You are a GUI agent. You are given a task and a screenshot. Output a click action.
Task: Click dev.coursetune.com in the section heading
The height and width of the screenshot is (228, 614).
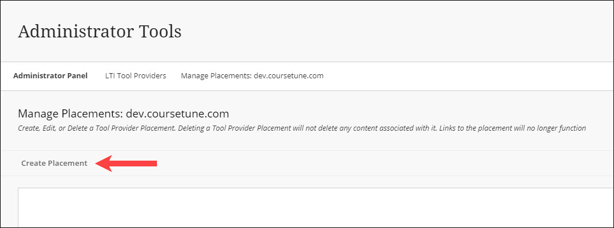click(x=178, y=114)
